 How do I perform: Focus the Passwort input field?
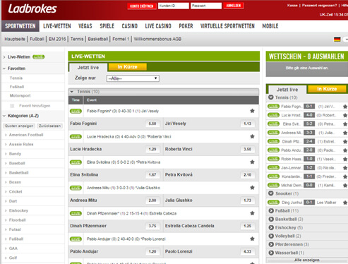(x=206, y=6)
